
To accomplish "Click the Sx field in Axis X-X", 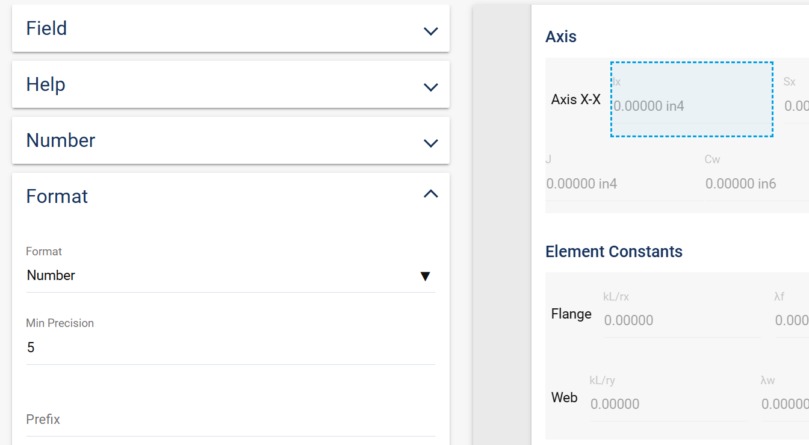I will click(796, 106).
